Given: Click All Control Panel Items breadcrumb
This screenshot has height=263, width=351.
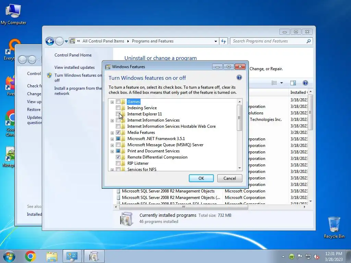Looking at the screenshot, I should pos(103,41).
